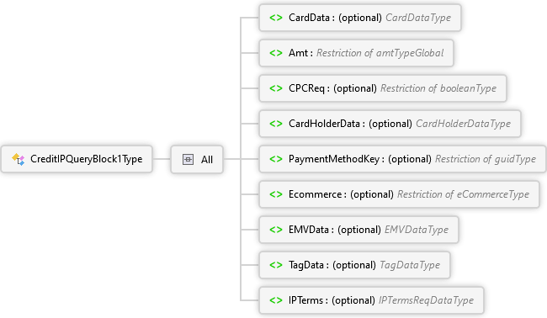Open the TagDataType type link

pos(410,265)
